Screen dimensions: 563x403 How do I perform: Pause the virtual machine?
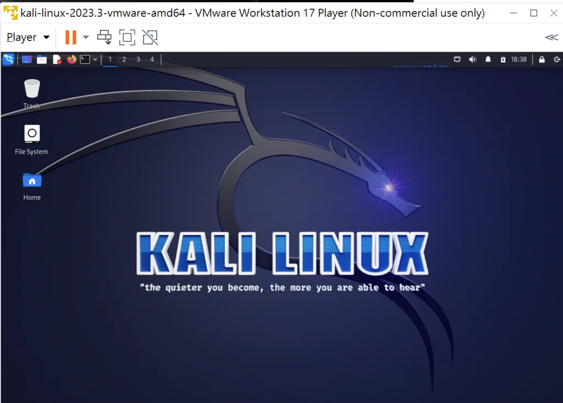[71, 37]
